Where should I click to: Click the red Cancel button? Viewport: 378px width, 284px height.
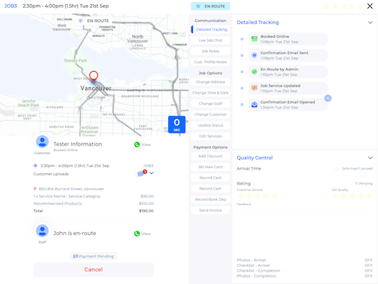tap(94, 270)
